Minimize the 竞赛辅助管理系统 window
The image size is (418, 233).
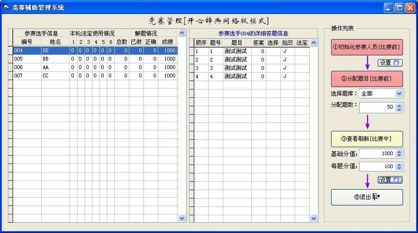coord(389,8)
